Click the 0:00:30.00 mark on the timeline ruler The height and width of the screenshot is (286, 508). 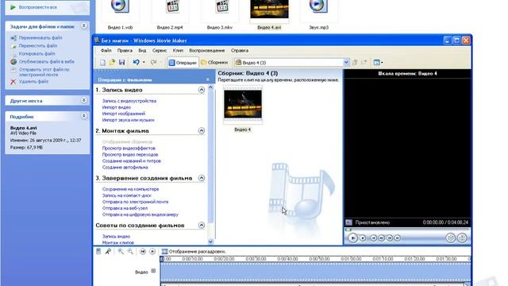click(256, 259)
